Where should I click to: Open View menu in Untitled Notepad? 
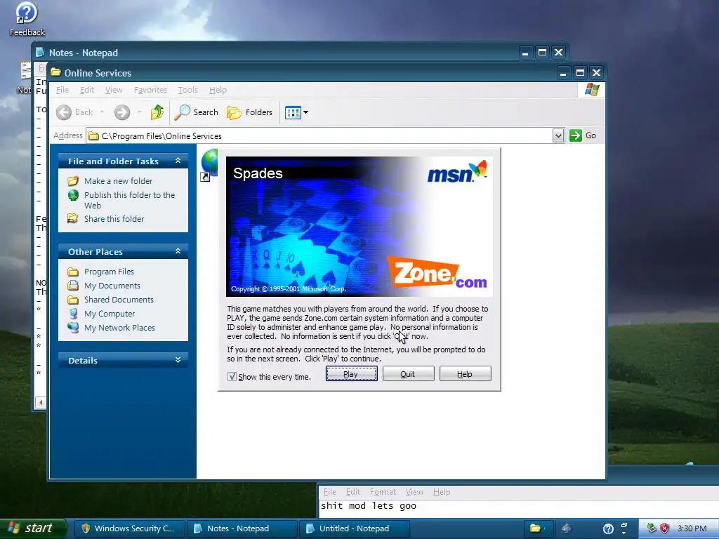(414, 492)
